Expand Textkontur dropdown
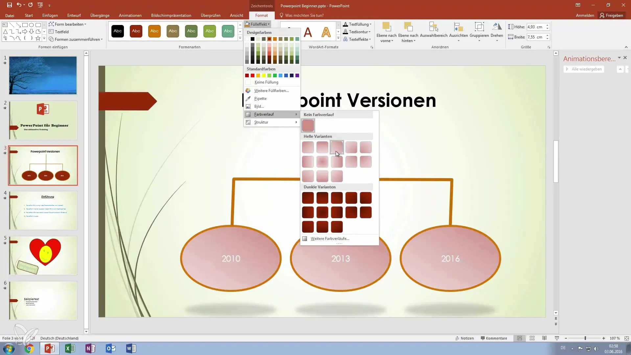 pos(357,32)
